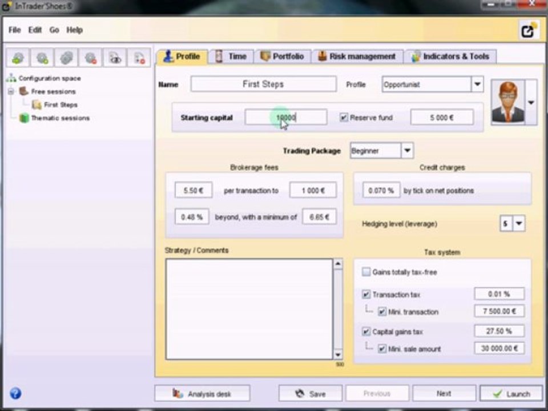This screenshot has width=548, height=411.
Task: Open the File menu
Action: (15, 30)
